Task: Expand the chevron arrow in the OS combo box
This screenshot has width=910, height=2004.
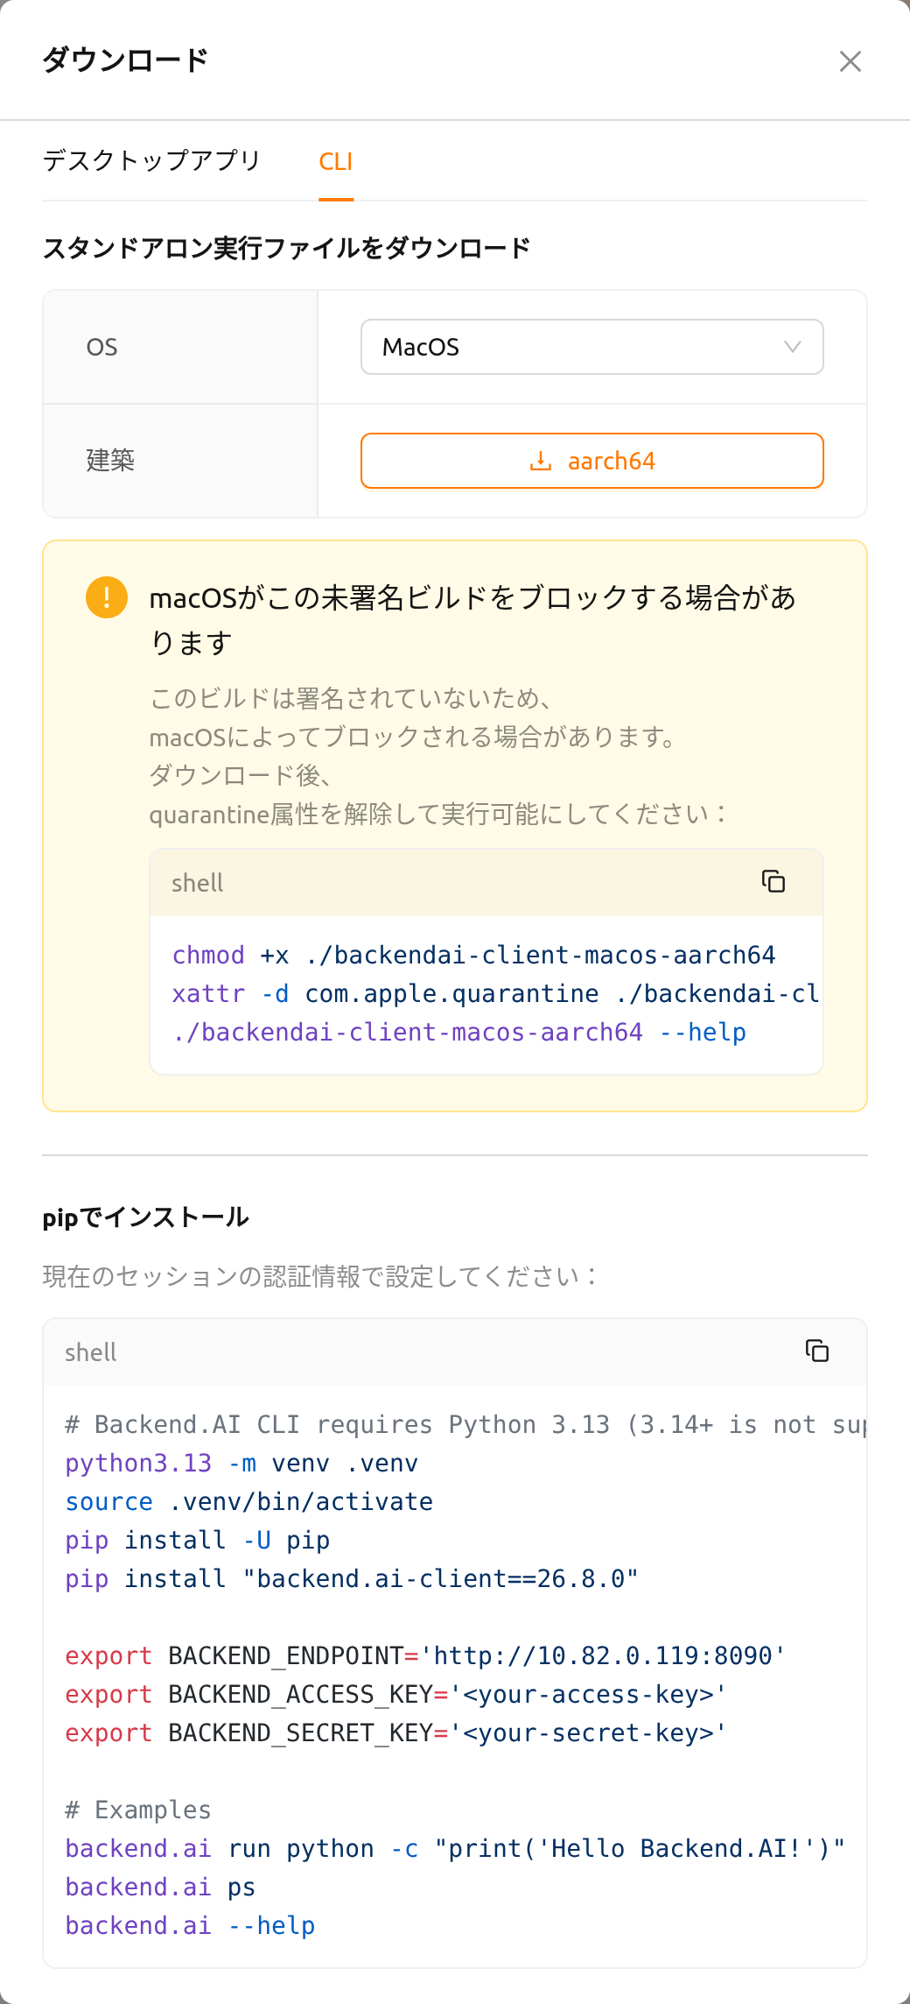Action: pyautogui.click(x=793, y=347)
